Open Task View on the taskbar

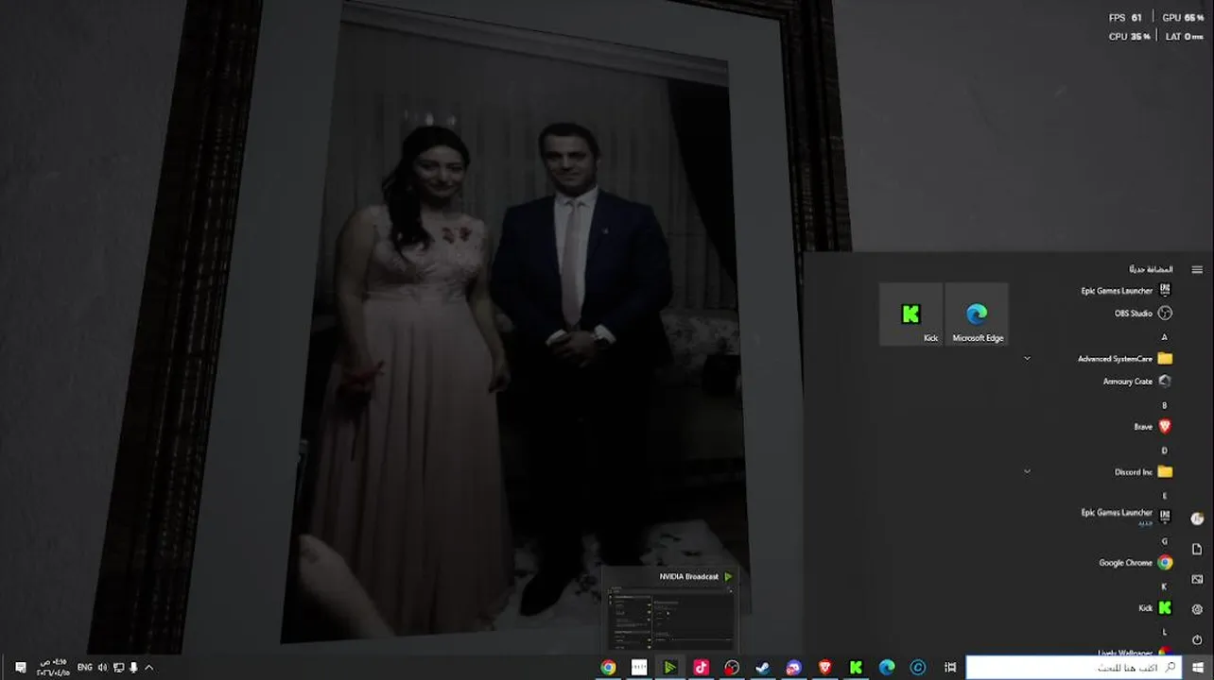tap(949, 668)
